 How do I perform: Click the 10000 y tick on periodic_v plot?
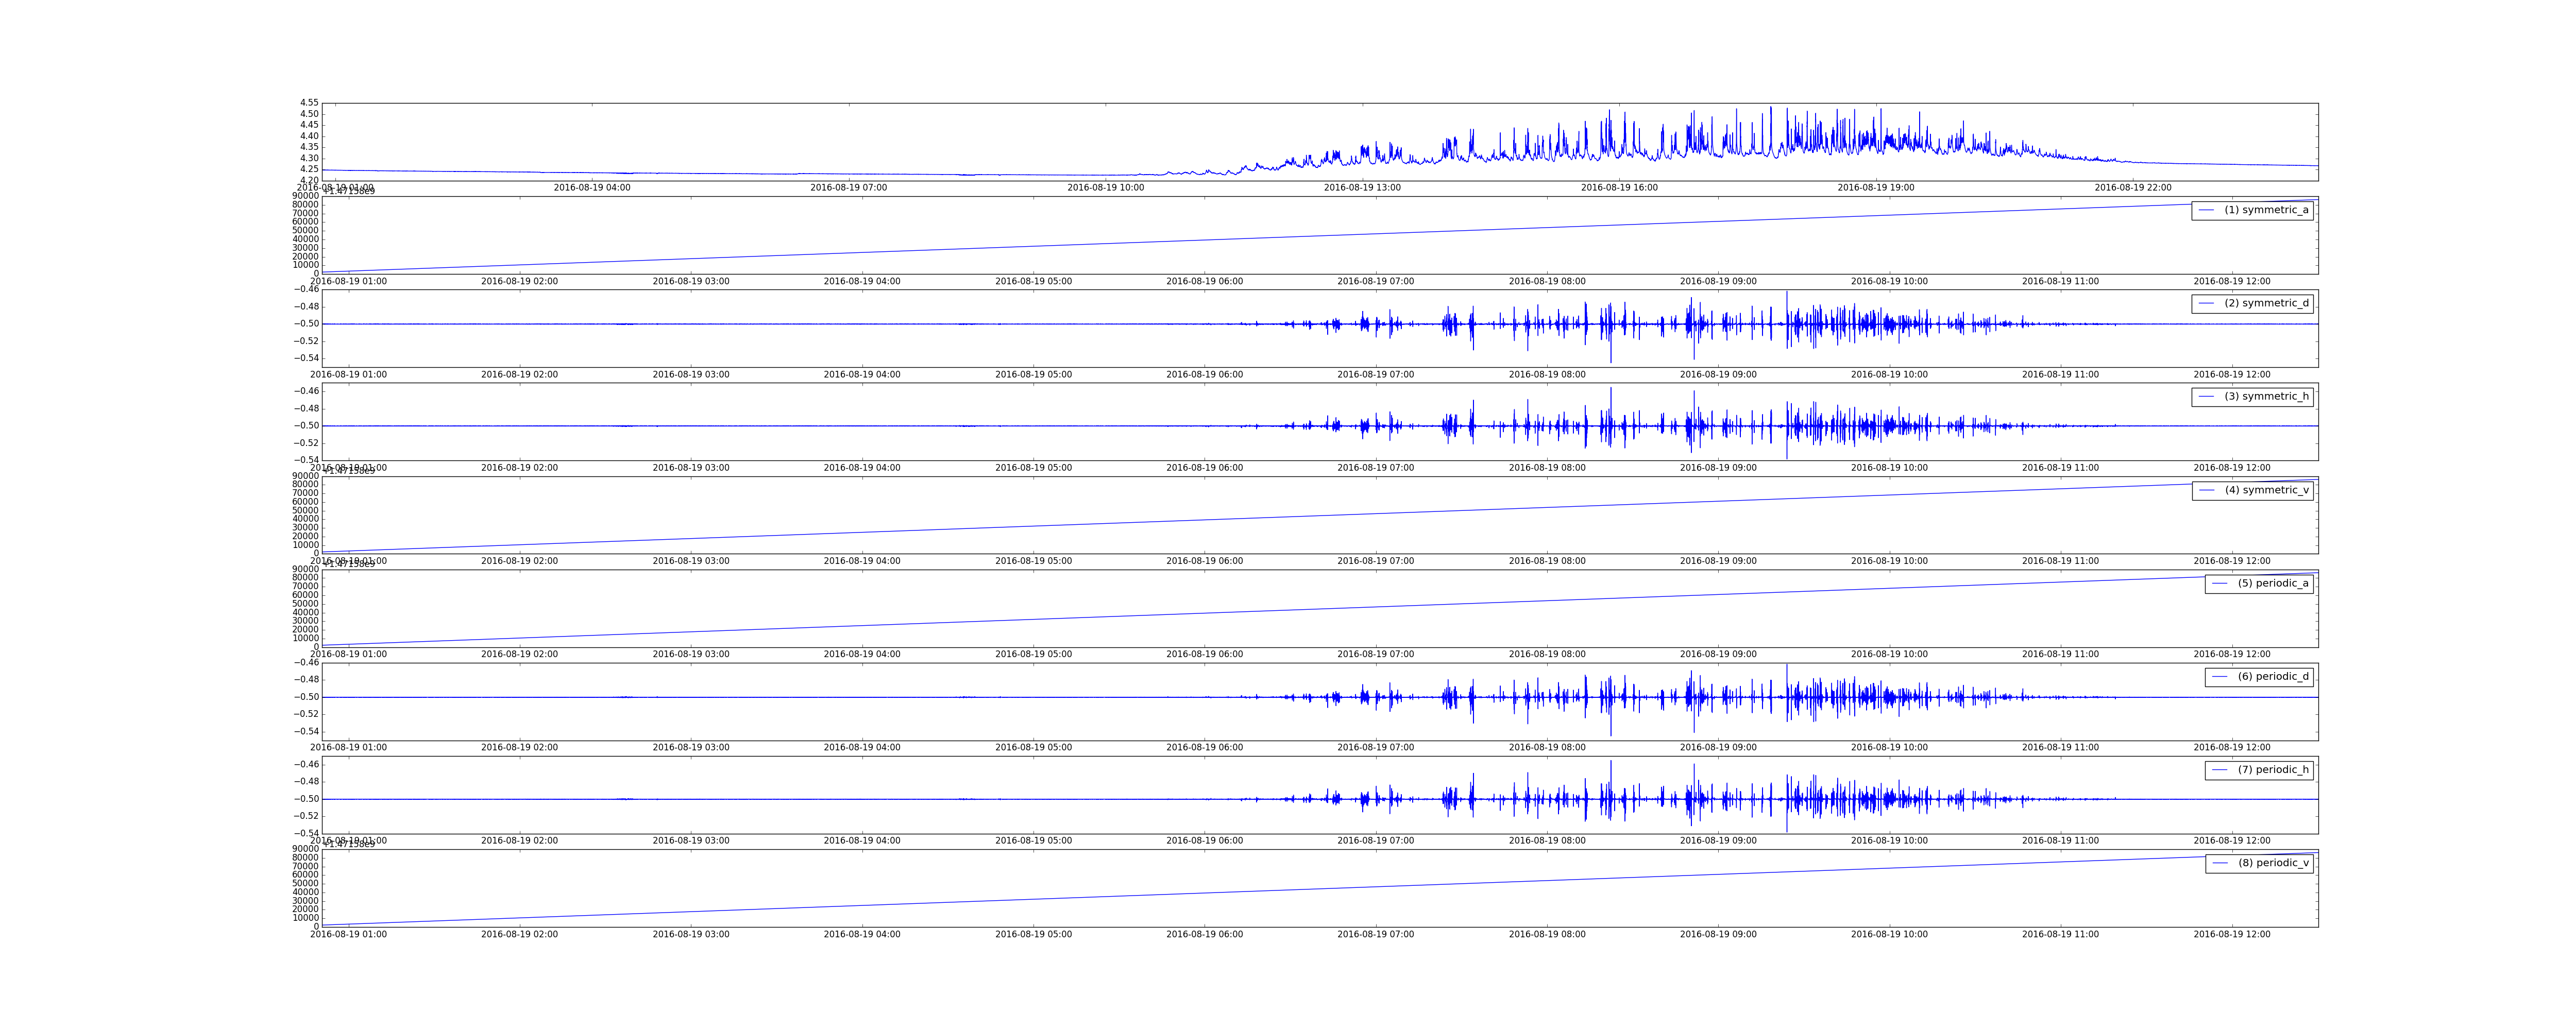306,918
